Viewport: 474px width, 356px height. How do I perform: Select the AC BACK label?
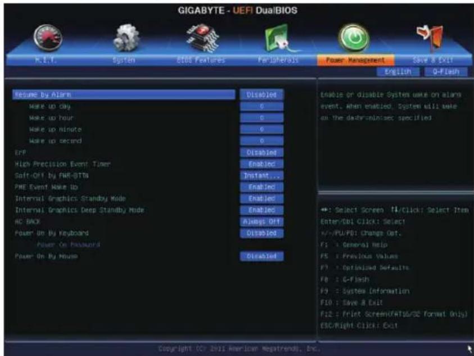pos(28,221)
